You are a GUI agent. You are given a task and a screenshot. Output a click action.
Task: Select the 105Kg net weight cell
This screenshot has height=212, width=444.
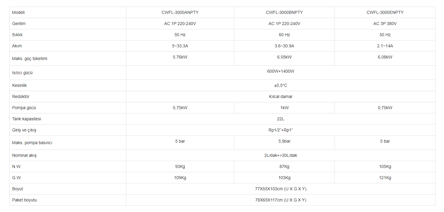tap(385, 166)
